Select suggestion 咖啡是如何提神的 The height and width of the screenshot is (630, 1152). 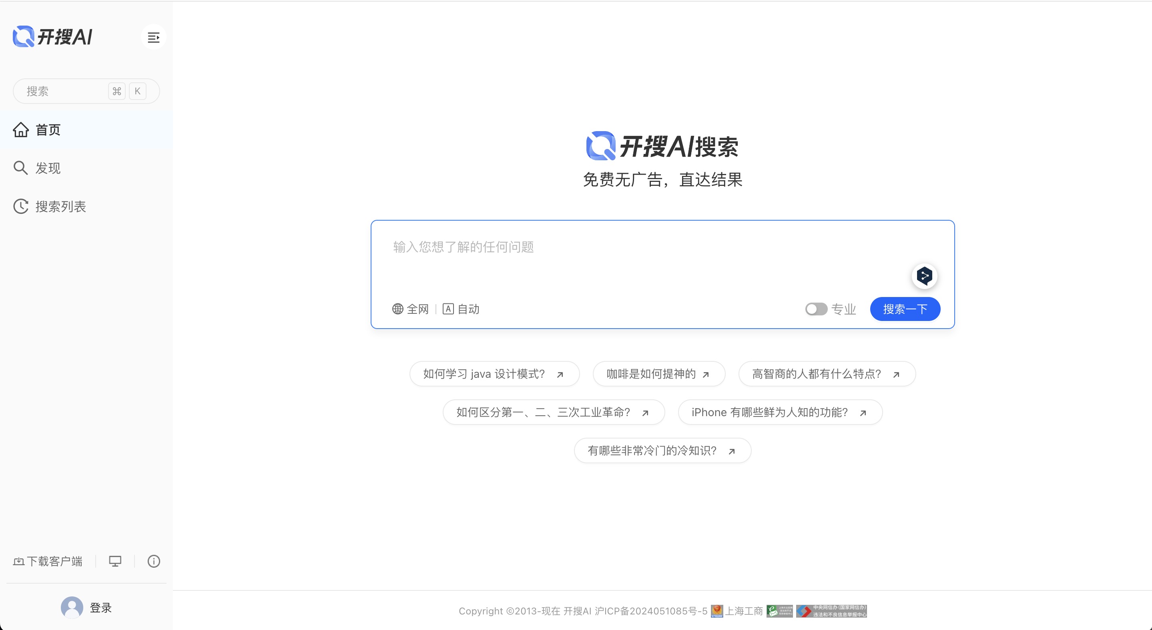pyautogui.click(x=659, y=374)
